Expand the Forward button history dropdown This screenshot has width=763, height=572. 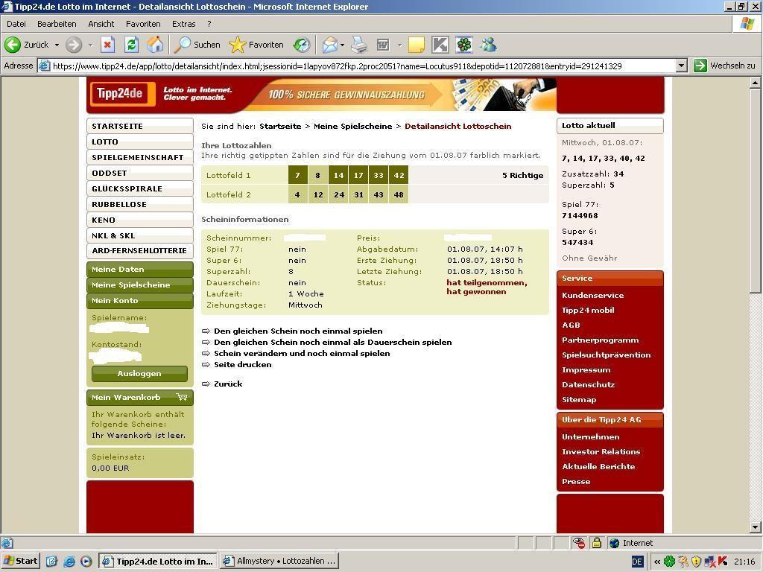coord(90,45)
